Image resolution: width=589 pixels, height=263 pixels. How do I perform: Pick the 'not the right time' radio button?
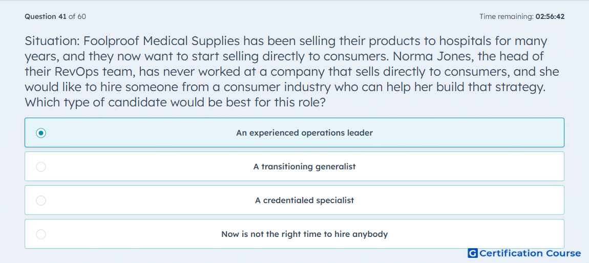[x=41, y=234]
